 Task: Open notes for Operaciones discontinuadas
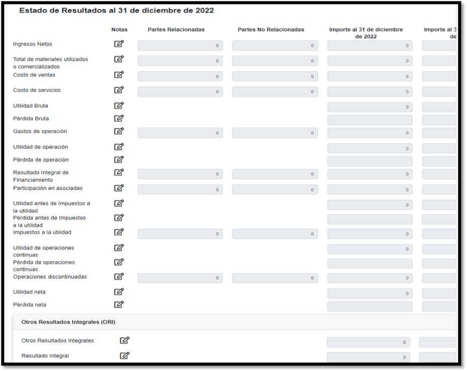pos(119,276)
